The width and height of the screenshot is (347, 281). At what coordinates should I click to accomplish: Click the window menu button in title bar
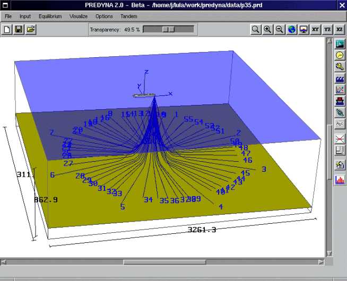[x=5, y=5]
